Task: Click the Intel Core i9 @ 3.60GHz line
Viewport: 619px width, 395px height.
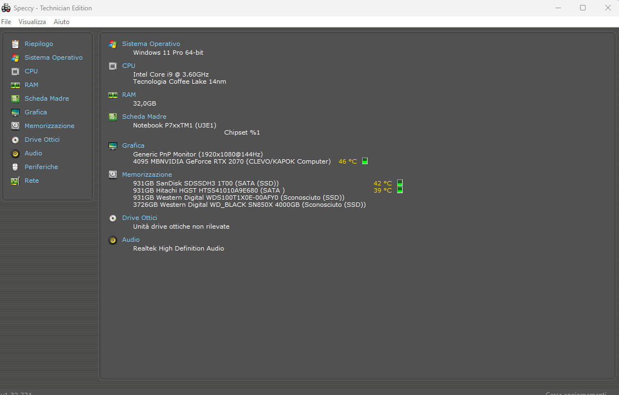Action: (171, 74)
